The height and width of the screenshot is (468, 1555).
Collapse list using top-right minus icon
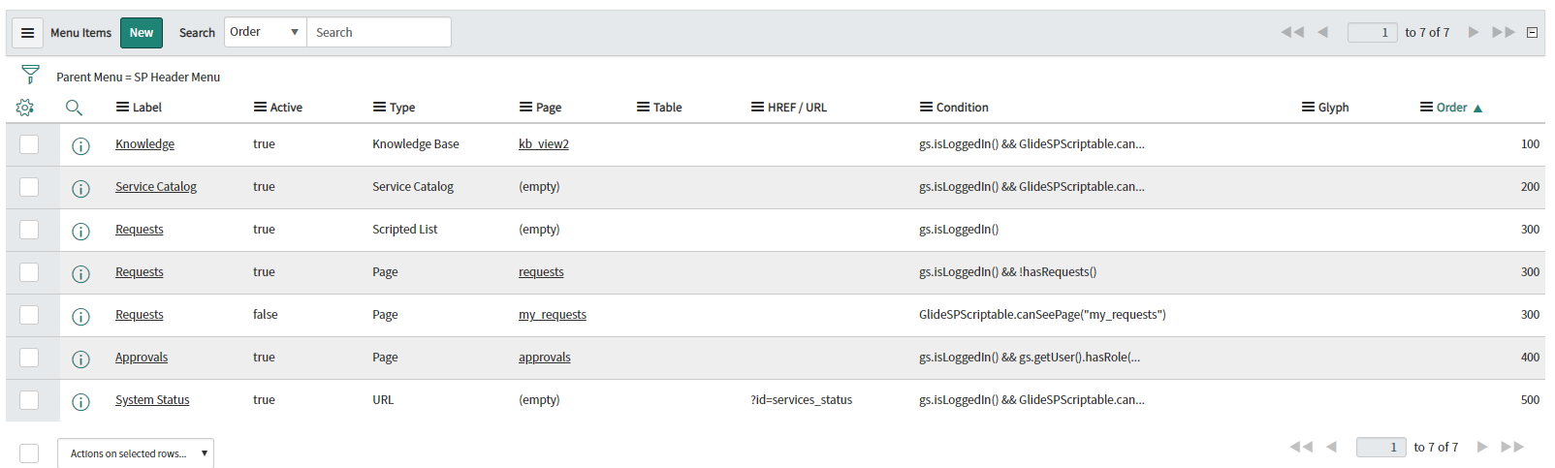(1533, 32)
